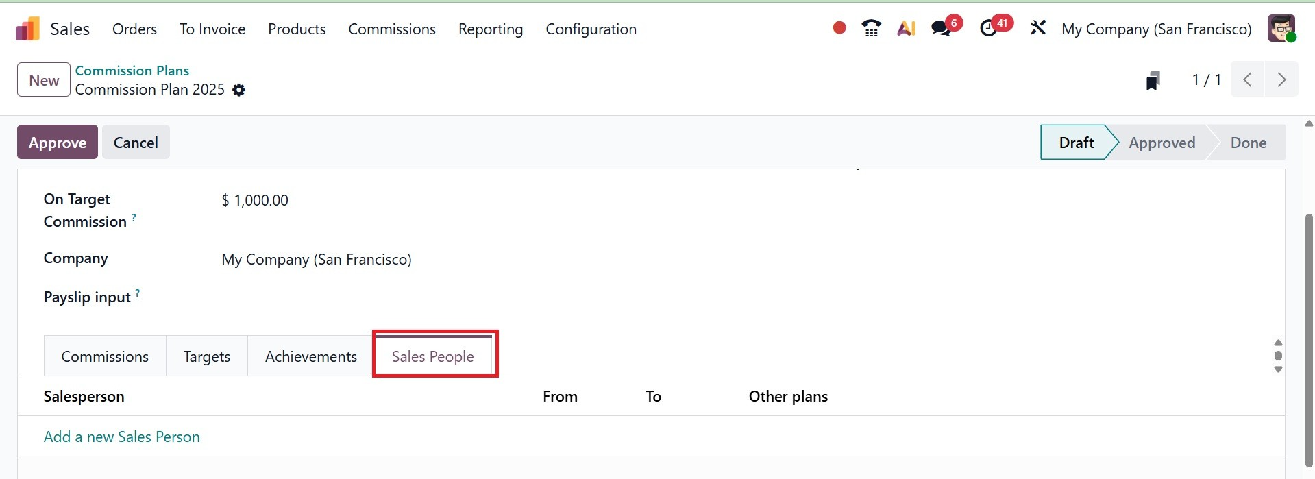Set status to Approved in the status bar
The width and height of the screenshot is (1315, 479).
pyautogui.click(x=1162, y=143)
